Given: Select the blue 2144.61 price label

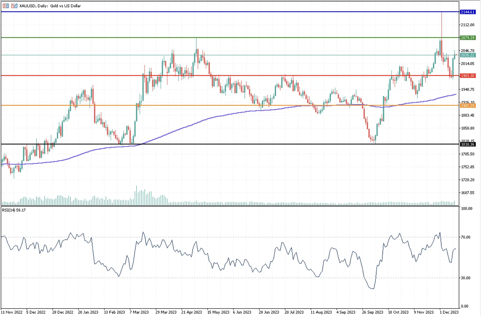Looking at the screenshot, I should click(467, 12).
